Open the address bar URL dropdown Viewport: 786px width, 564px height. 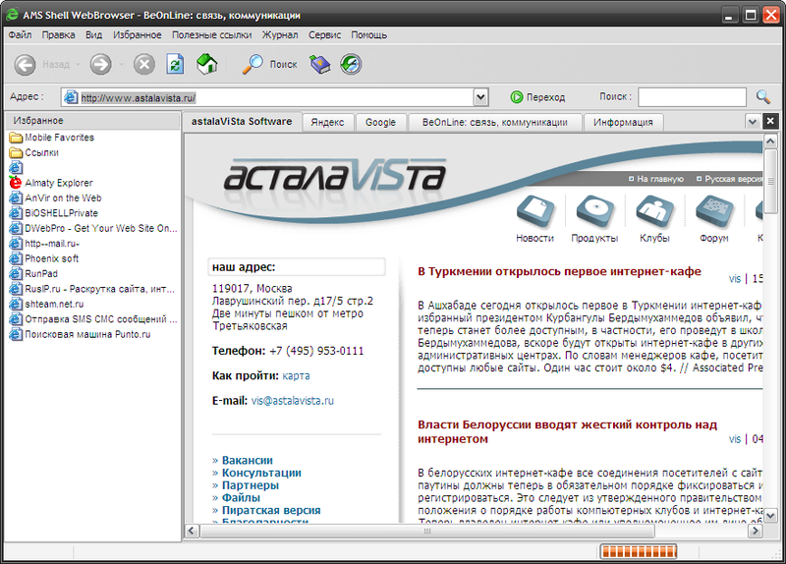[480, 97]
